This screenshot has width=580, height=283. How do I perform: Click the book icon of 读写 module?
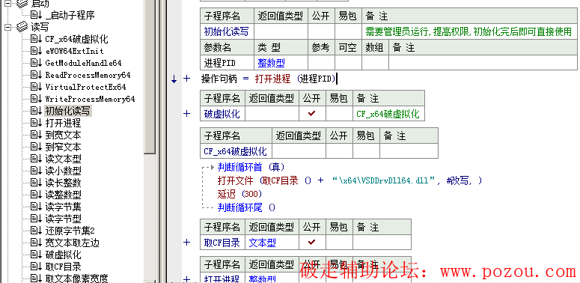[x=22, y=27]
